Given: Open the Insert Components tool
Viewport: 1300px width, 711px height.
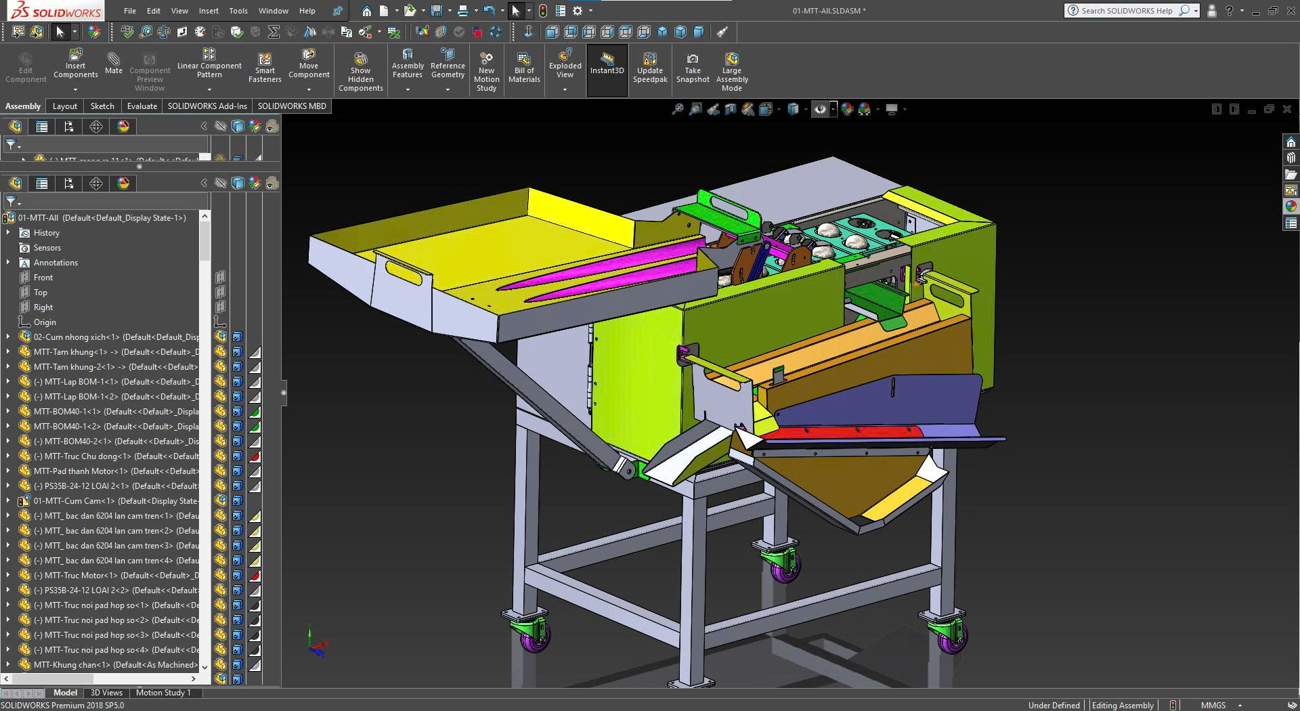Looking at the screenshot, I should (76, 64).
